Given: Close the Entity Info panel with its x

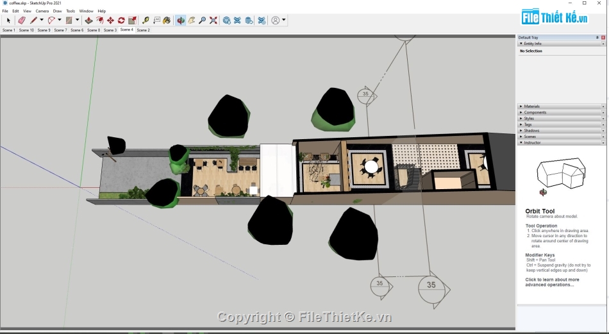Looking at the screenshot, I should pyautogui.click(x=603, y=44).
